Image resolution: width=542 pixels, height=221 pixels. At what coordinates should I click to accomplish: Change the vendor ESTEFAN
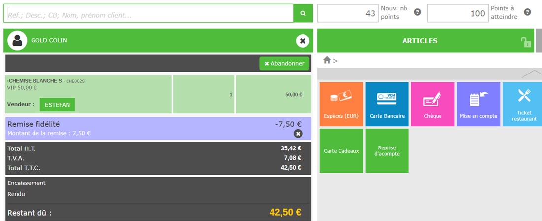[x=57, y=105]
